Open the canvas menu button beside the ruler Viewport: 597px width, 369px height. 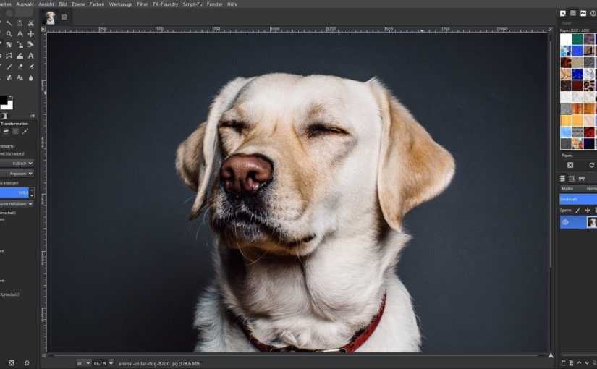click(x=43, y=29)
